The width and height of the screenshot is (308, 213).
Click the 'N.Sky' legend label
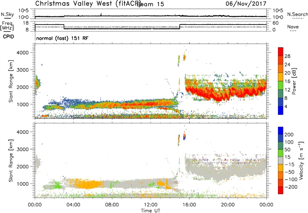[x=7, y=14]
